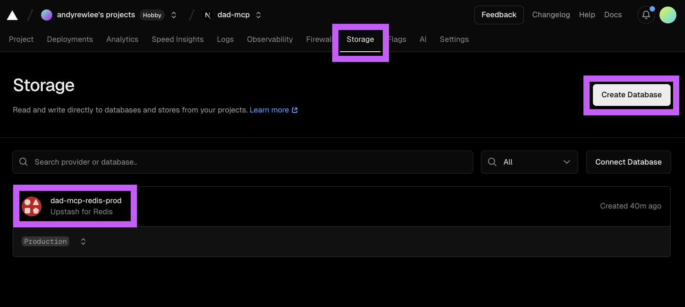Click the Created 40m ago text
Screen dimensions: 685x307
[x=630, y=206]
